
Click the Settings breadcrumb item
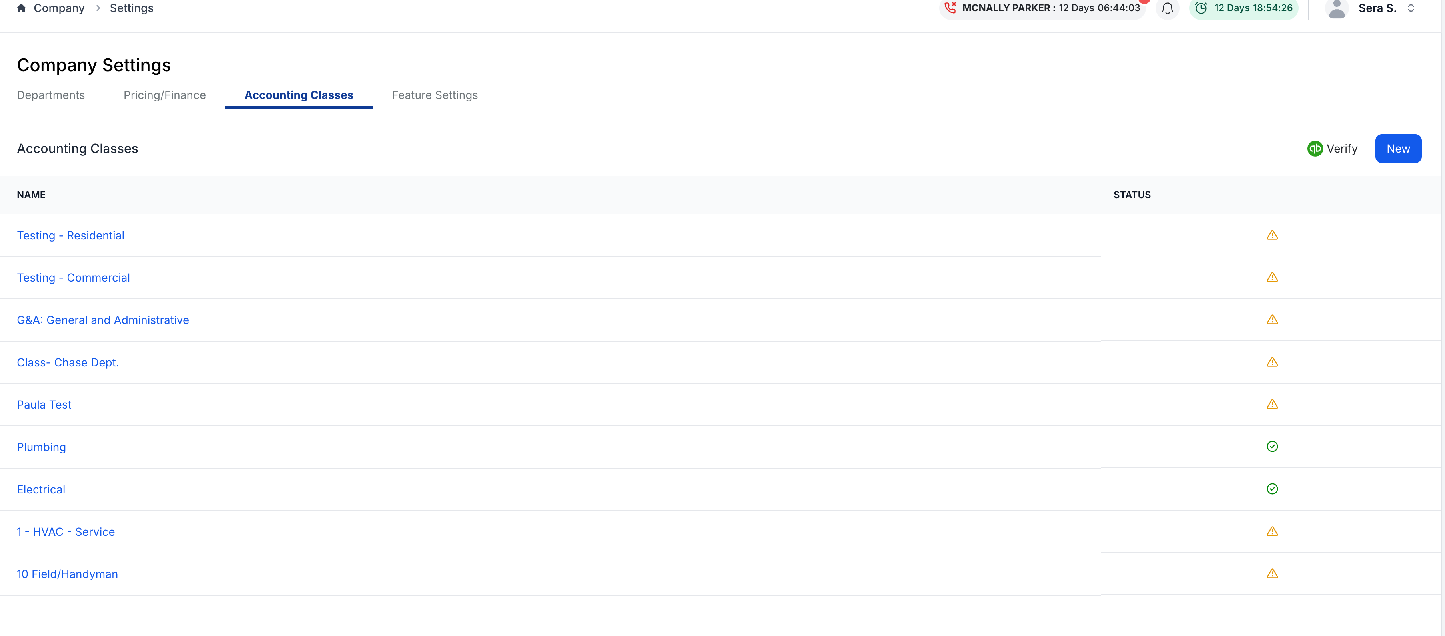coord(131,8)
